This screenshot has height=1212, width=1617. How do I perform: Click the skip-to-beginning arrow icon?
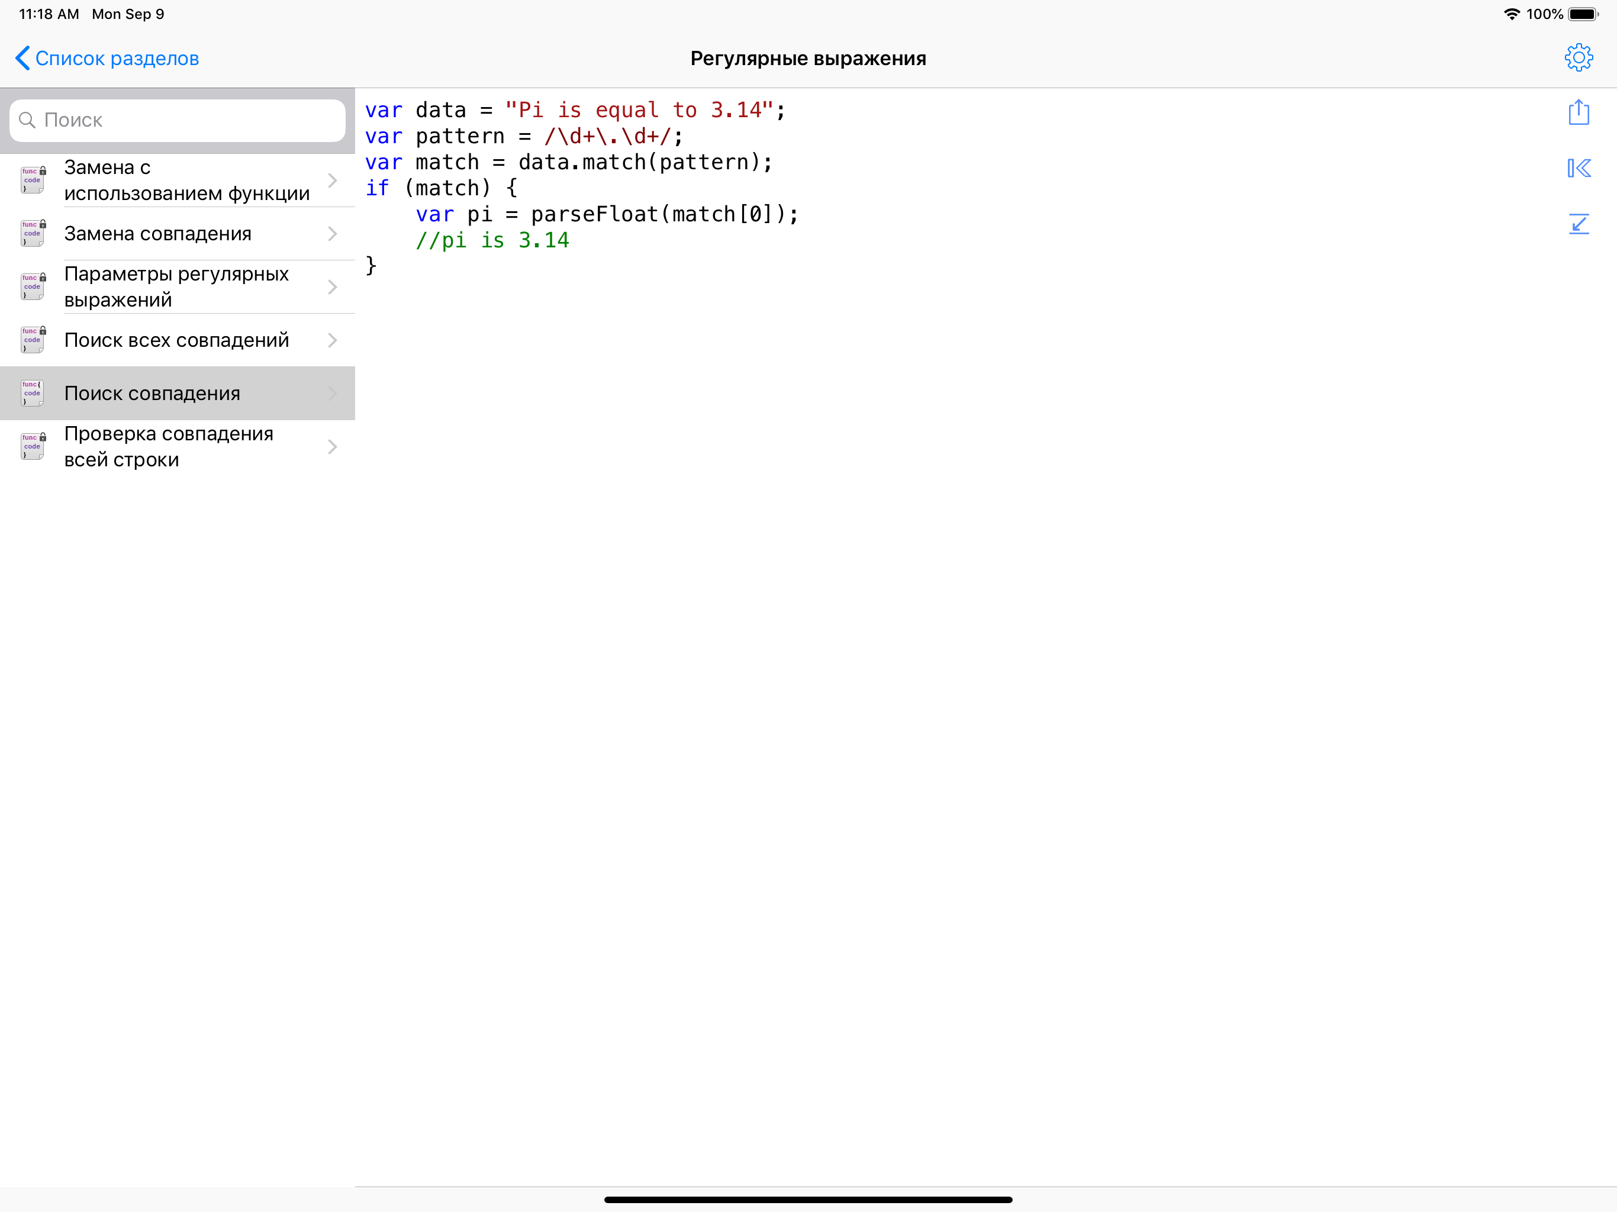1579,168
